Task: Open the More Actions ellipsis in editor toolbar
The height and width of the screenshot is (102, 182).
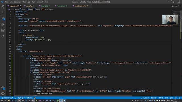Action: pos(179,6)
